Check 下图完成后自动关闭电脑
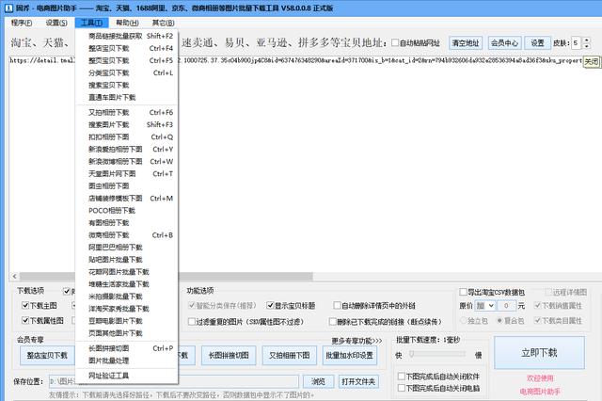The image size is (602, 401). [x=402, y=389]
